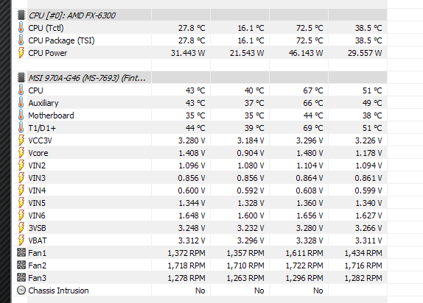Image resolution: width=423 pixels, height=303 pixels.
Task: Select the thermometer icon in the T1/D1+ row
Action: pyautogui.click(x=21, y=128)
